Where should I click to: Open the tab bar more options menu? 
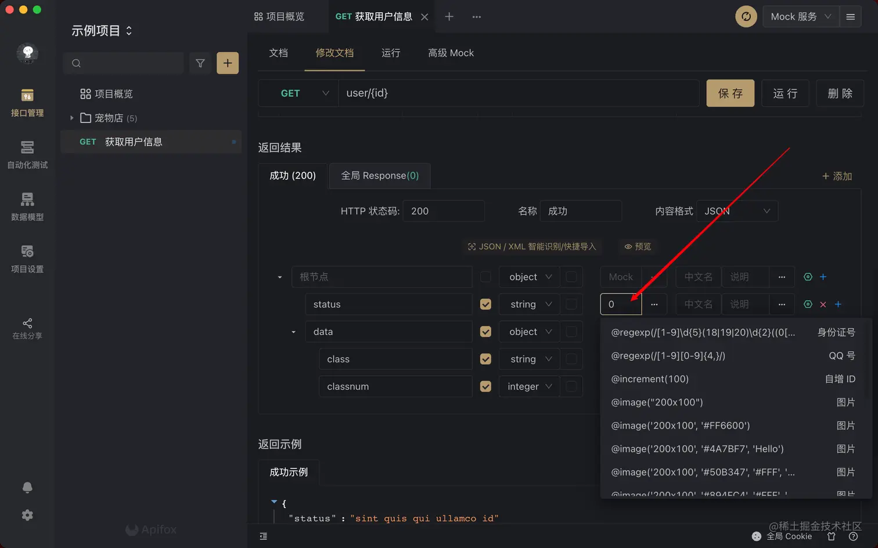click(x=477, y=17)
